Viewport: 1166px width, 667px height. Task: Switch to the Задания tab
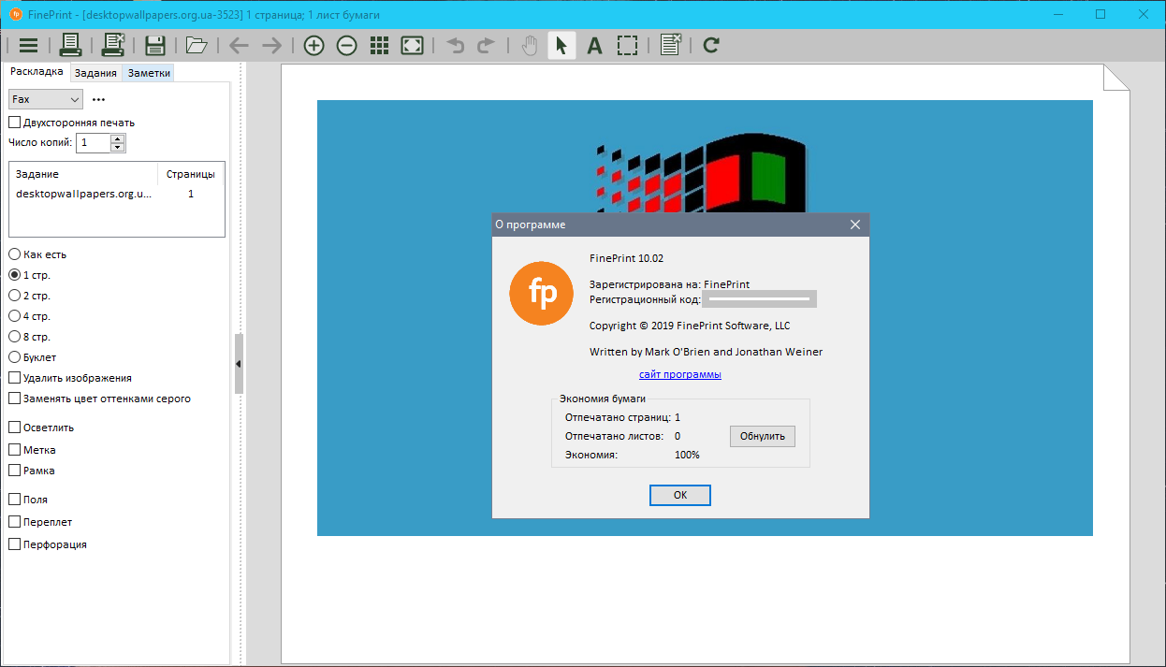pos(95,73)
